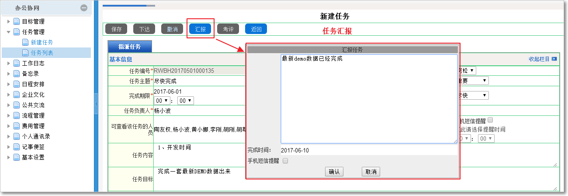568x196 pixels.
Task: Click the document icon beside 日程安排
Action: tap(17, 84)
